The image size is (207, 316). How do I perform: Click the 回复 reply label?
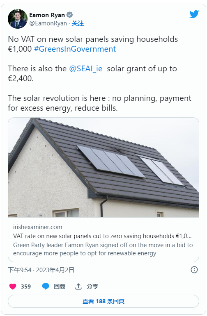click(60, 286)
